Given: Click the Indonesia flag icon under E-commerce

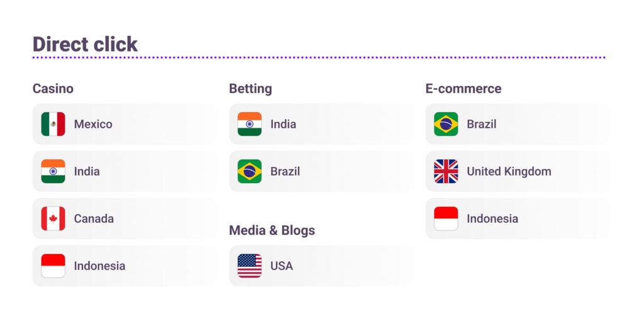Looking at the screenshot, I should (x=446, y=218).
